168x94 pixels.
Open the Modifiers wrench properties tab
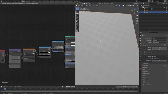140,54
